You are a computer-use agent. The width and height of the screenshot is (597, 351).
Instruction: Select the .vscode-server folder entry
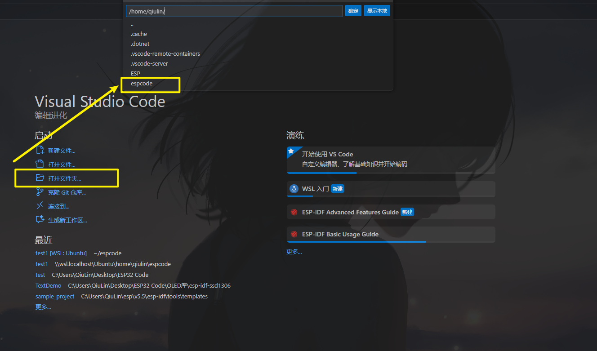coord(258,64)
